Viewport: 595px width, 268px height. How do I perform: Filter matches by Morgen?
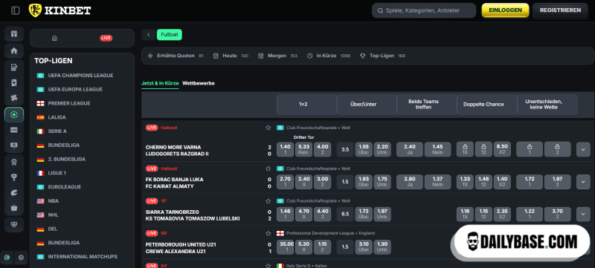click(277, 56)
